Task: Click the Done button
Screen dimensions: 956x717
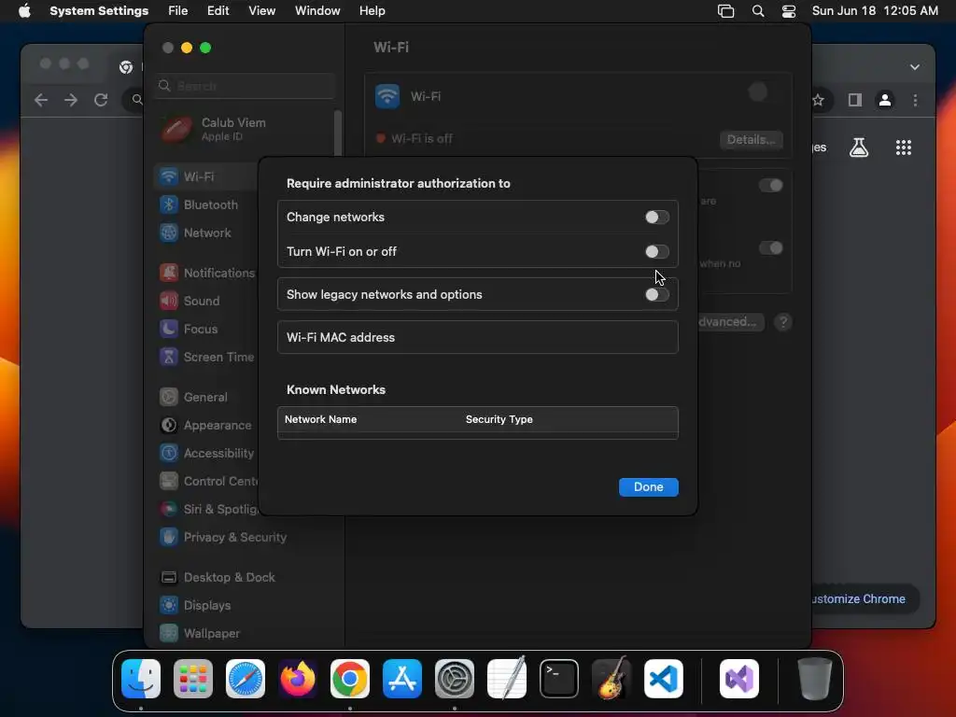Action: pyautogui.click(x=648, y=486)
